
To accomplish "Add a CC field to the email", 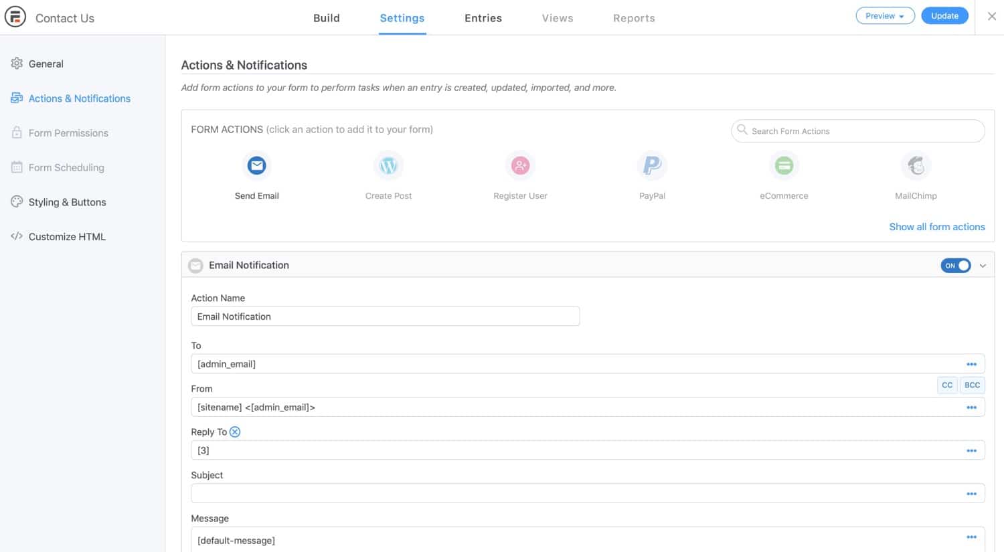I will coord(947,385).
